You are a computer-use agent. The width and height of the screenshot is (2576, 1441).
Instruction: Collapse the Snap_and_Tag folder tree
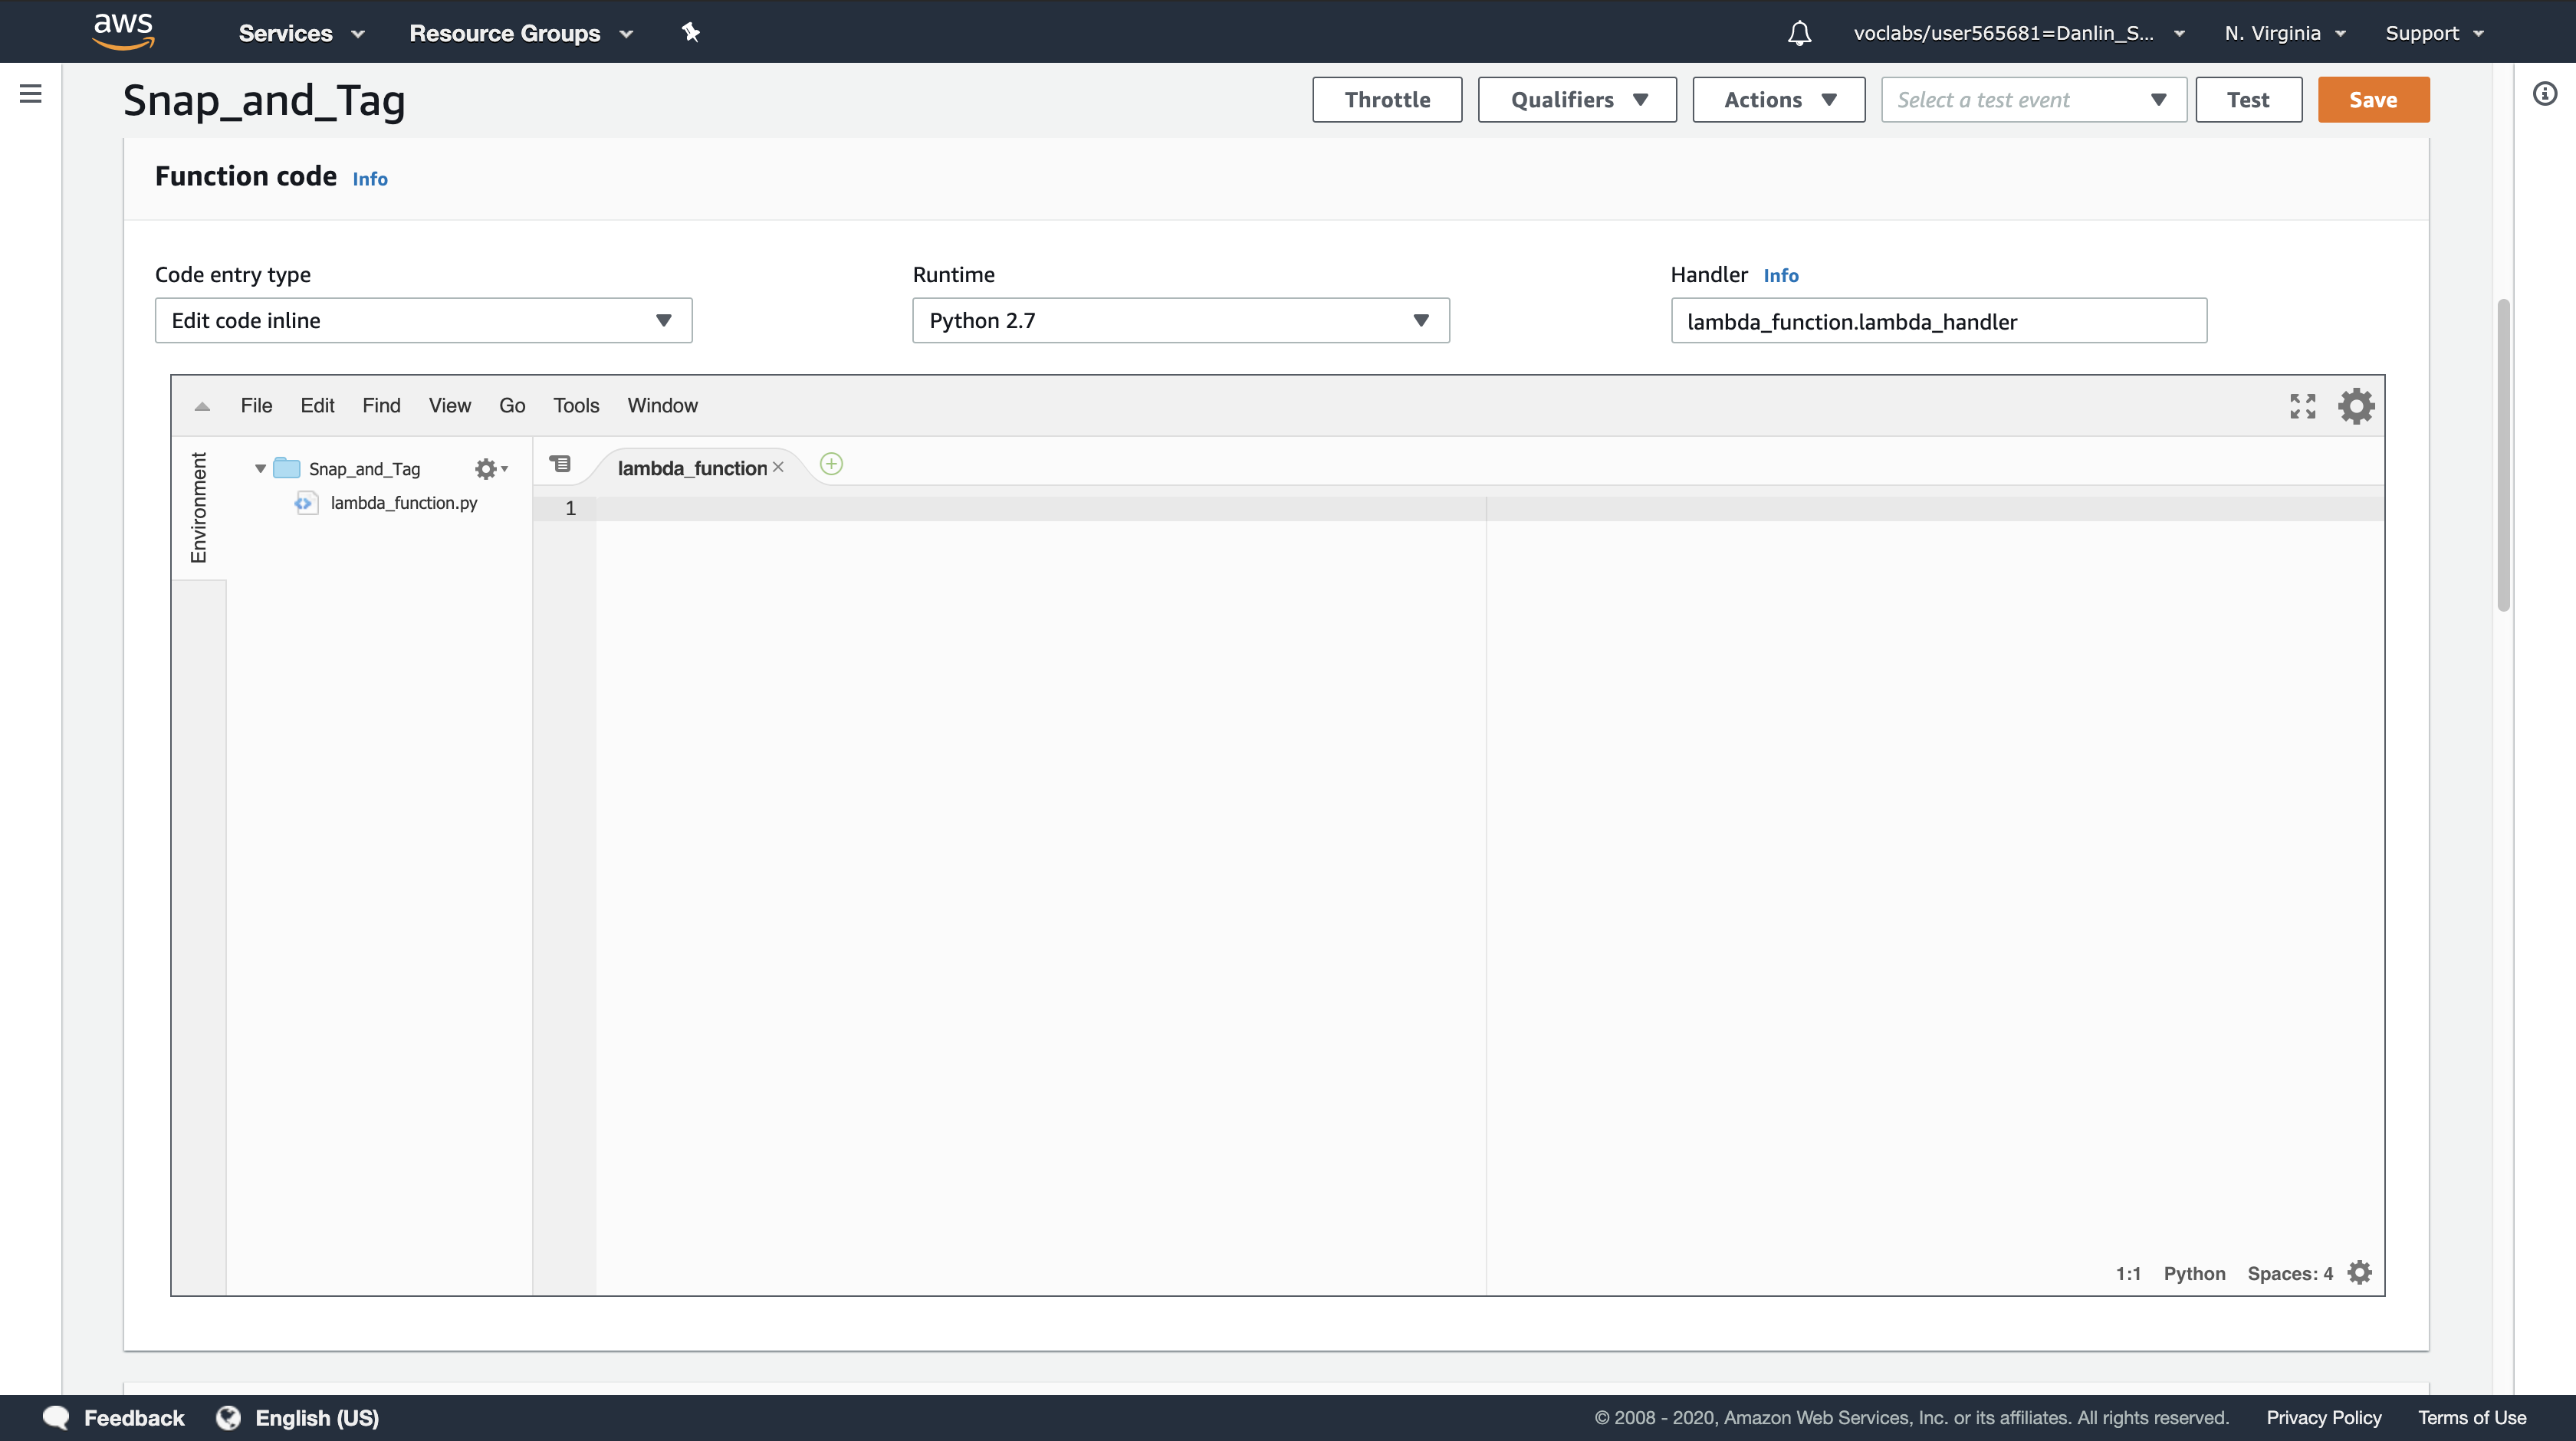(260, 469)
